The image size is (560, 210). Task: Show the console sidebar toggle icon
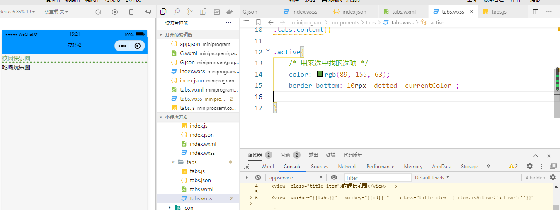coord(246,177)
